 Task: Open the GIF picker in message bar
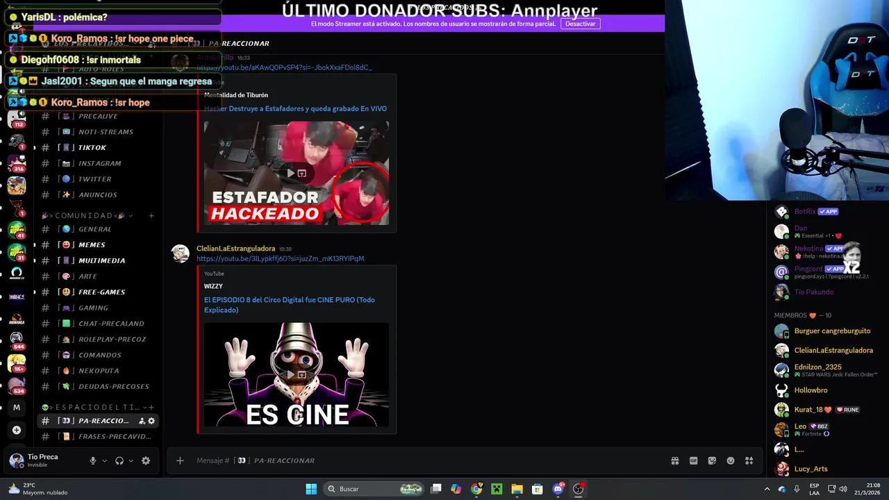click(693, 460)
